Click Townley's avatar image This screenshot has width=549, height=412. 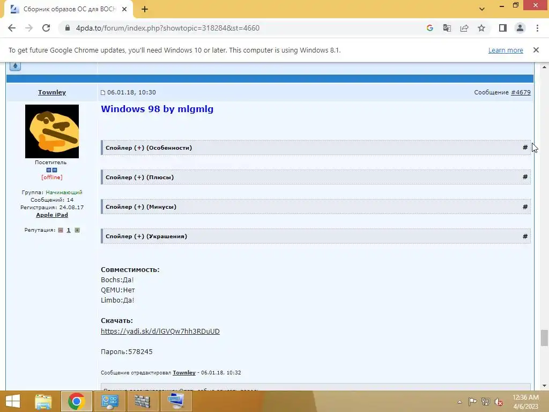click(52, 131)
